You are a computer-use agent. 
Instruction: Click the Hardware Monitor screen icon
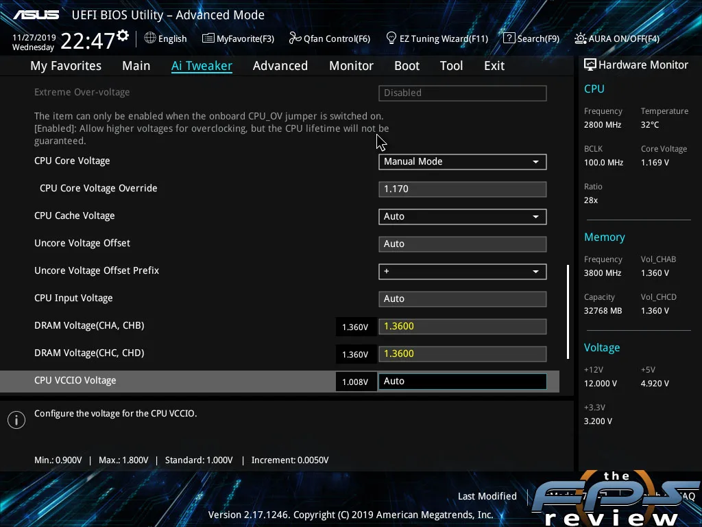[x=590, y=65]
